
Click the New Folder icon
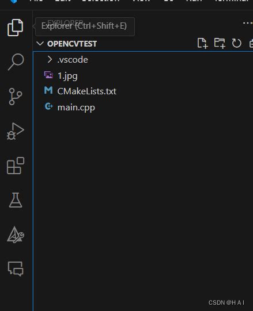click(x=220, y=43)
